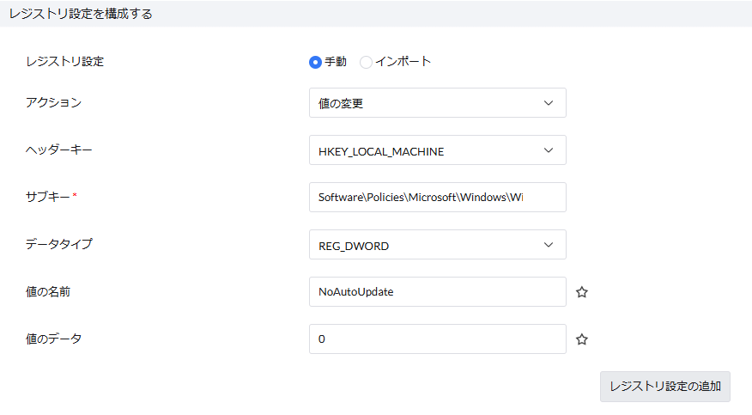This screenshot has height=415, width=752.
Task: Select the インポート radio button
Action: (366, 62)
